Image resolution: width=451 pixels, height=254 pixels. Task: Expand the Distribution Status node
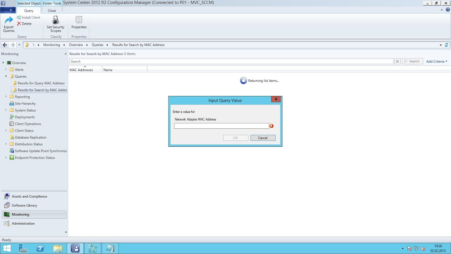[x=6, y=144]
